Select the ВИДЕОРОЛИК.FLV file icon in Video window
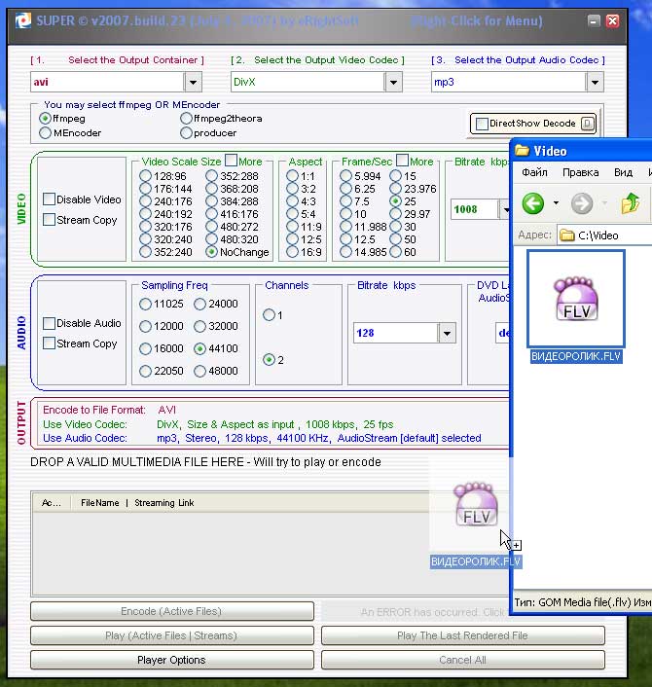This screenshot has width=652, height=687. click(576, 299)
